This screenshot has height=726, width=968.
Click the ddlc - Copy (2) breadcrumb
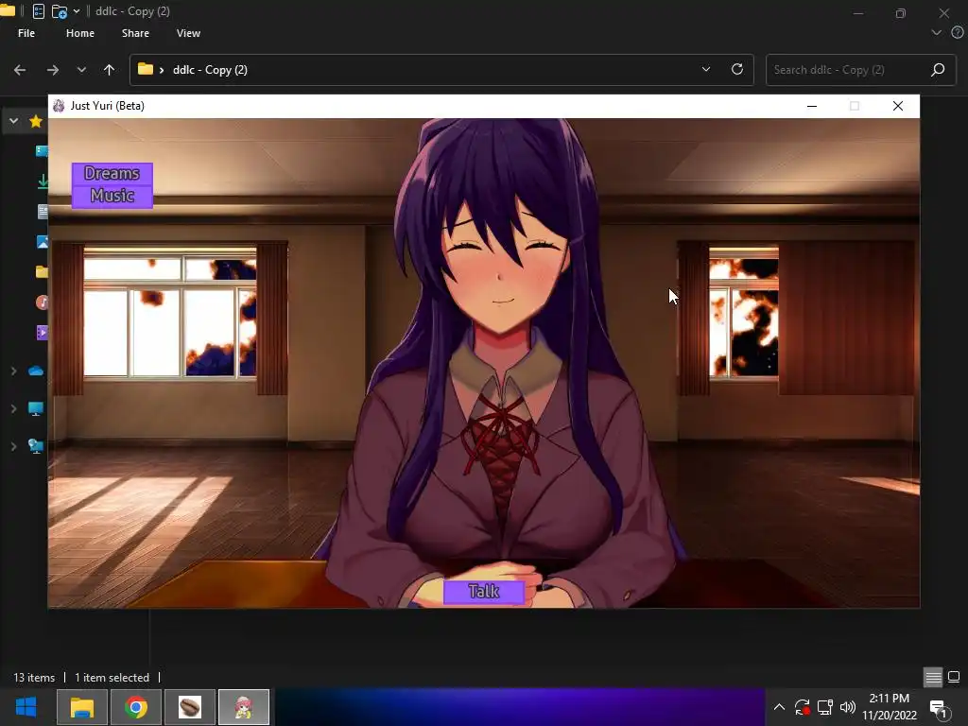pyautogui.click(x=210, y=70)
